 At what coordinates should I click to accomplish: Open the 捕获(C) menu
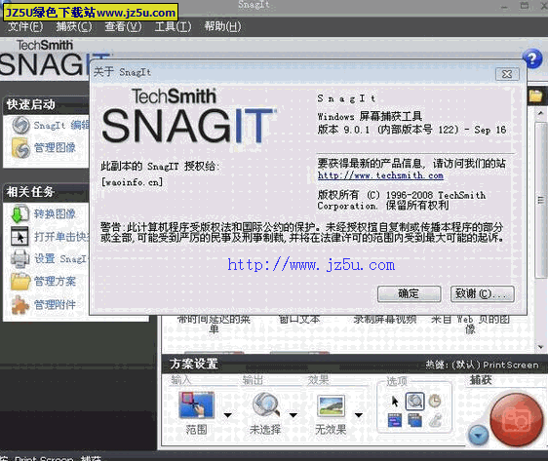[x=74, y=26]
